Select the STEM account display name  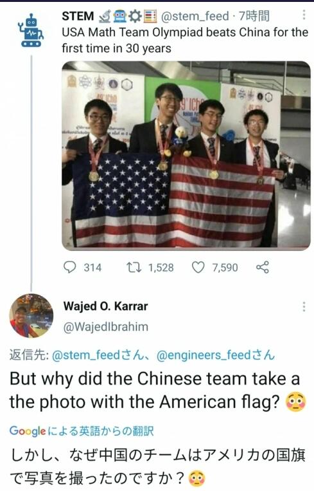pyautogui.click(x=78, y=16)
